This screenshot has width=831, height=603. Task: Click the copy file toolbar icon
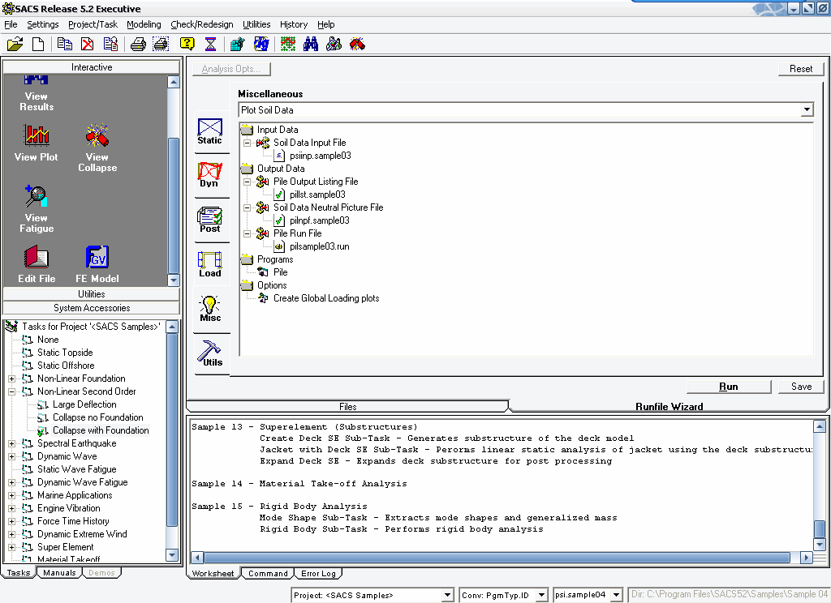click(65, 44)
